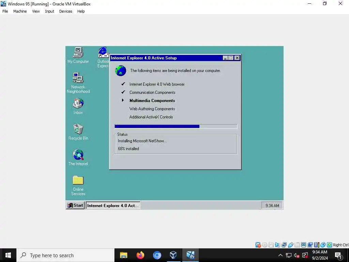Click the running Windows 95 VM taskbar icon

point(191,255)
